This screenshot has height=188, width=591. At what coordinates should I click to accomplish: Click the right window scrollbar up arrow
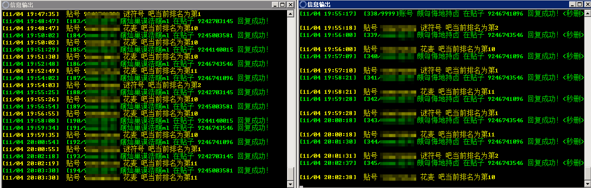click(587, 13)
